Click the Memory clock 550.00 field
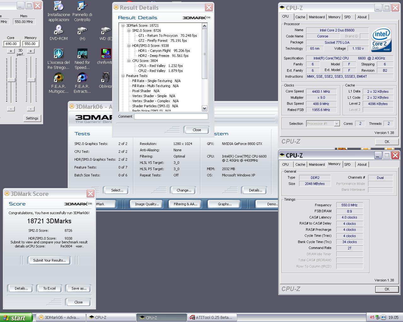Viewport: 403px width, 322px height. (x=31, y=44)
